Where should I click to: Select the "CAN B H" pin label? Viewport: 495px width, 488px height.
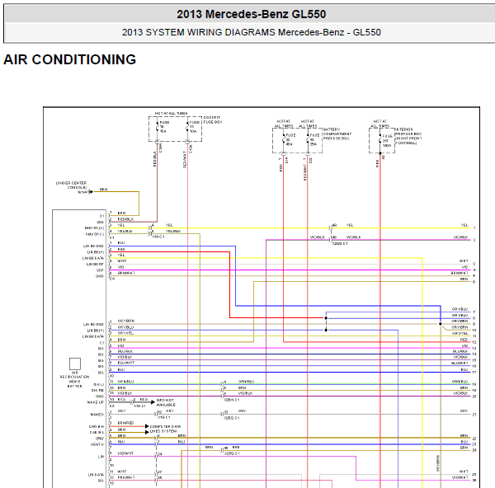(x=97, y=426)
